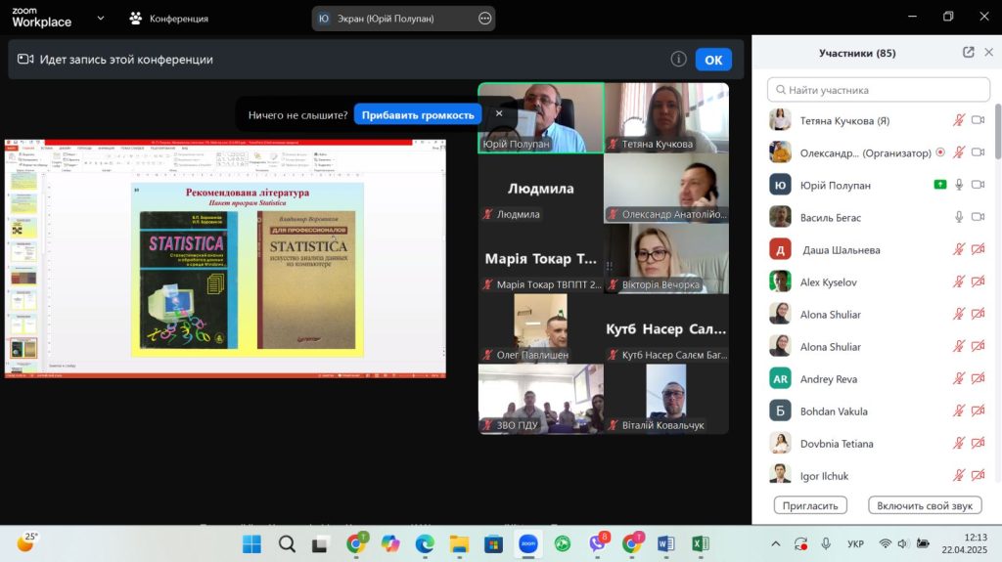The width and height of the screenshot is (1002, 562).
Task: Click the Zoom Workplace home logo
Action: (41, 18)
